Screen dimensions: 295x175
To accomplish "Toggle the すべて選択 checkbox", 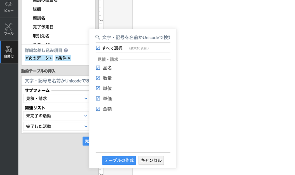I will tap(98, 48).
